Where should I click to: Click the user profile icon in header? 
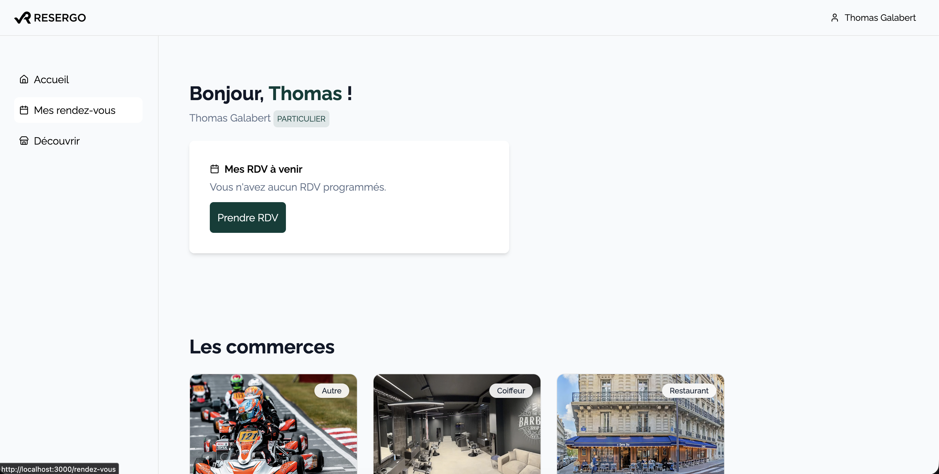tap(834, 18)
